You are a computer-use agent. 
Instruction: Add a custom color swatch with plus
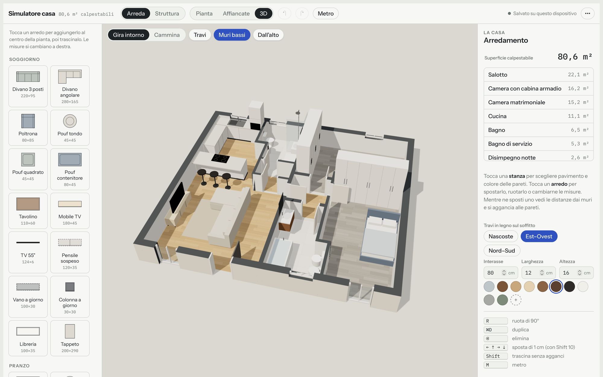516,300
